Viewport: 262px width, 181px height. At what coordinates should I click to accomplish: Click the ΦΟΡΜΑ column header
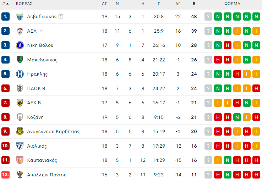232,4
